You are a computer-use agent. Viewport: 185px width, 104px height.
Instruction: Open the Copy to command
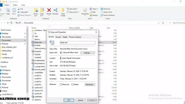42,12
